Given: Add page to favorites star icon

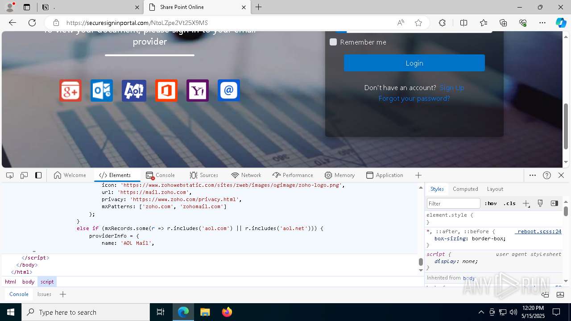Looking at the screenshot, I should click(418, 23).
